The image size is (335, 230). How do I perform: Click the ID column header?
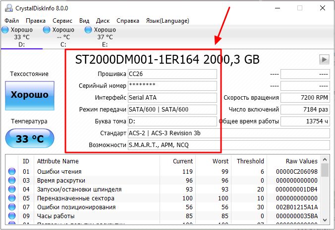pyautogui.click(x=26, y=161)
